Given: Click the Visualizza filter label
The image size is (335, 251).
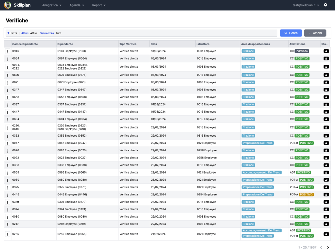Looking at the screenshot, I should [47, 33].
